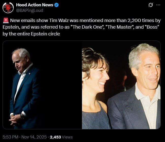This screenshot has height=142, width=165.
Task: Click the text "by the entire Epstein circle"
Action: pyautogui.click(x=31, y=34)
